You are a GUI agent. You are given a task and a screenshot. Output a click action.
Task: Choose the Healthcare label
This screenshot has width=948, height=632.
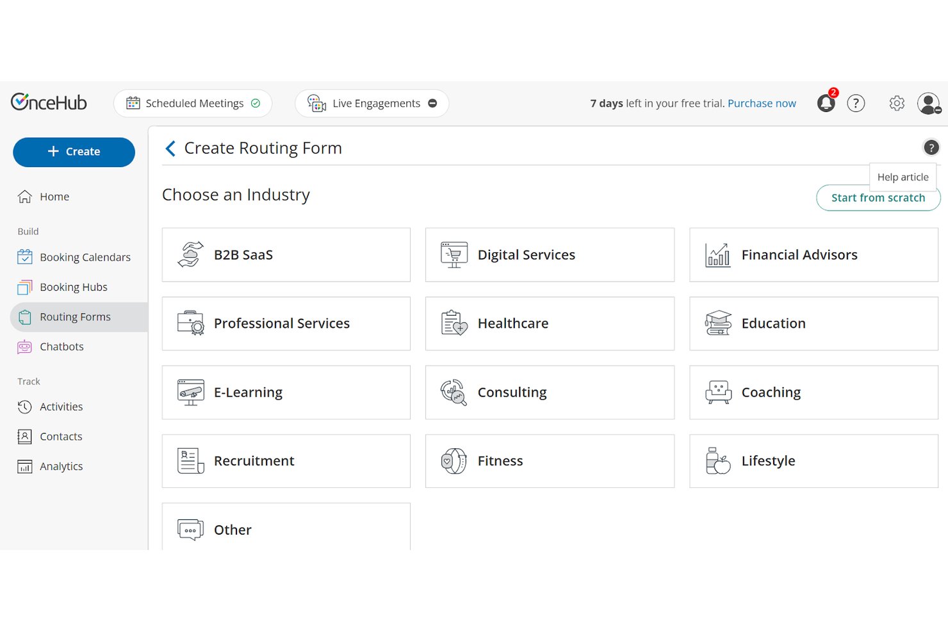click(513, 323)
